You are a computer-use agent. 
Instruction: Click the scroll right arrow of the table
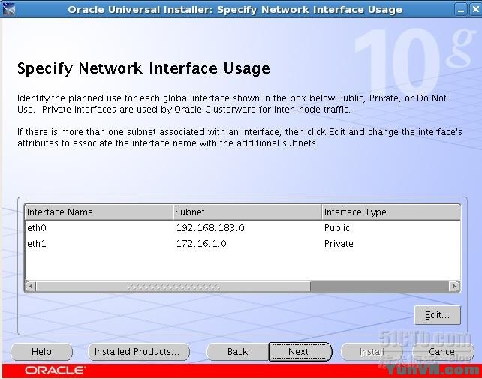(454, 286)
